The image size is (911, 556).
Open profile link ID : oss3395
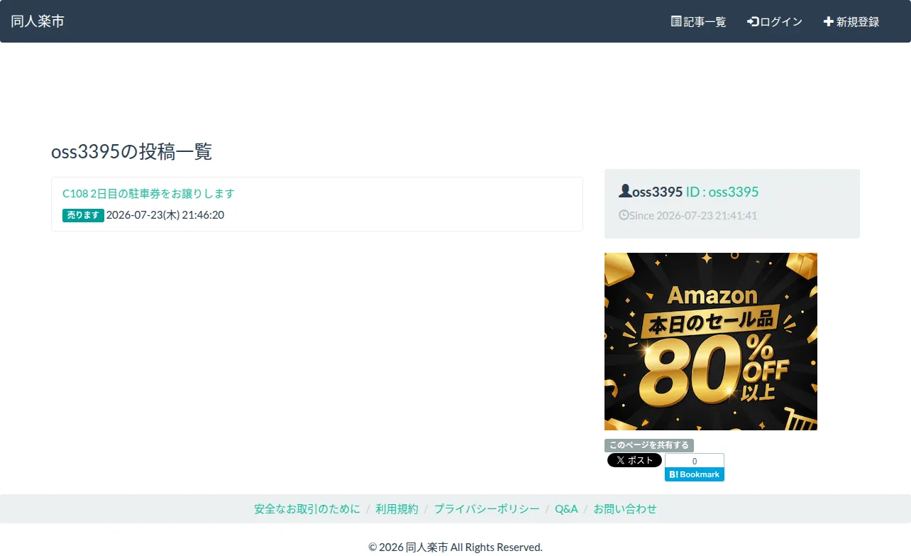coord(722,192)
